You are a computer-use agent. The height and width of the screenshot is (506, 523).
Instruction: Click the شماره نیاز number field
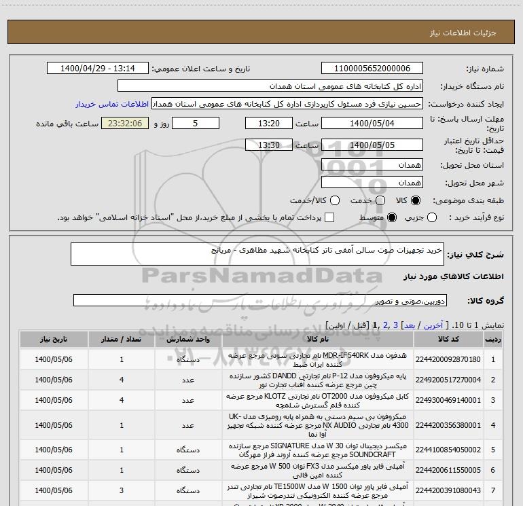tap(372, 68)
